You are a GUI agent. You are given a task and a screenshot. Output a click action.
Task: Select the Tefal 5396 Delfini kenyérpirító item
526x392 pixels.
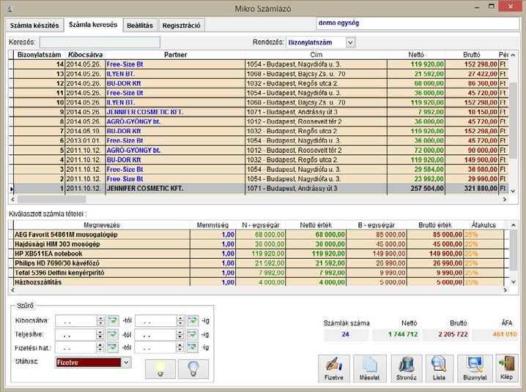point(259,273)
